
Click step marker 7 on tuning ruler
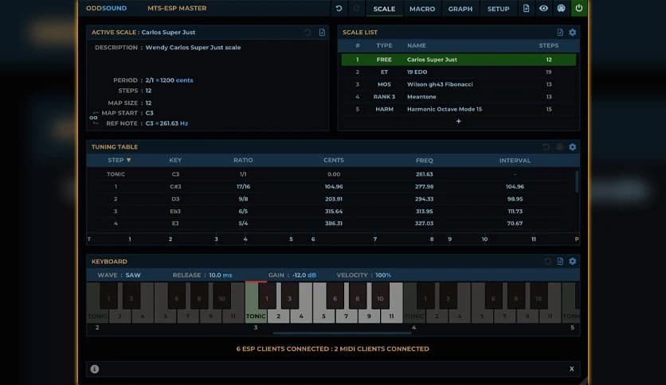[375, 239]
